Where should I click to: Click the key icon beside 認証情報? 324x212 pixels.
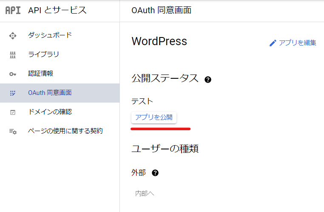[13, 74]
